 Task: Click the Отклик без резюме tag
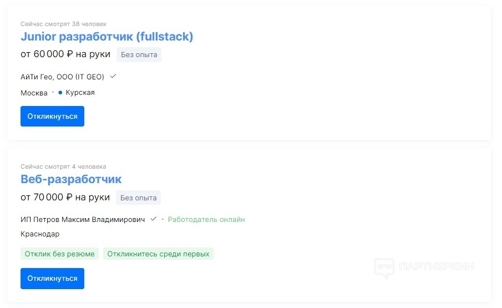coord(60,254)
